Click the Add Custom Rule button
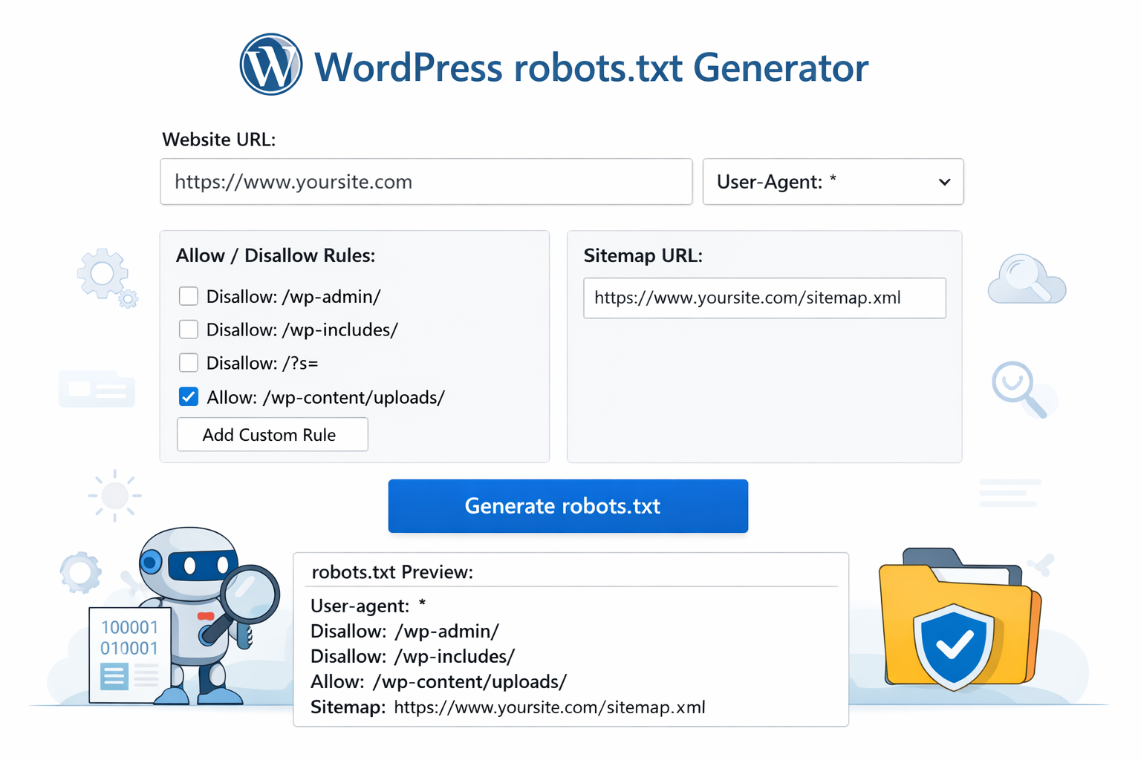Viewport: 1141px width, 760px height. click(x=272, y=434)
